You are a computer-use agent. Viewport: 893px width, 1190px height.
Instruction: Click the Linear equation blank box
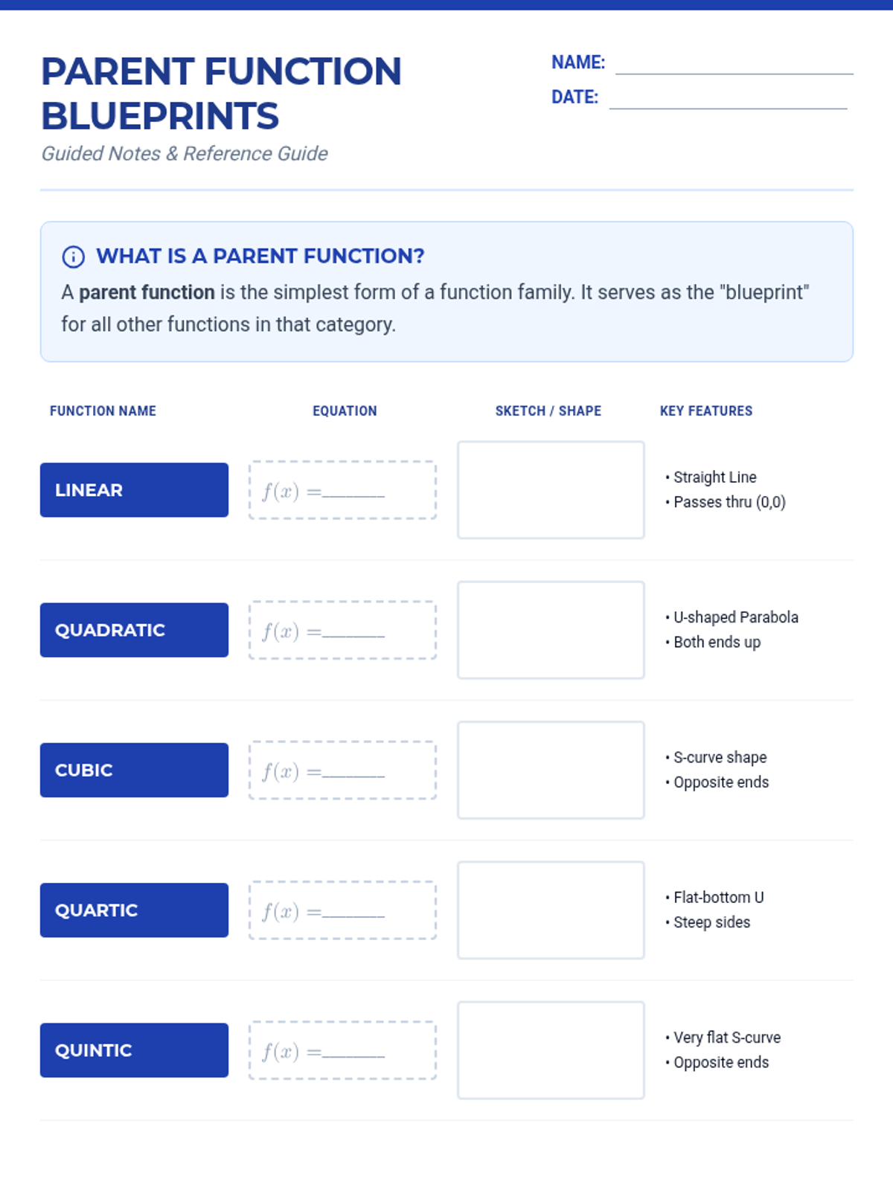pyautogui.click(x=342, y=490)
